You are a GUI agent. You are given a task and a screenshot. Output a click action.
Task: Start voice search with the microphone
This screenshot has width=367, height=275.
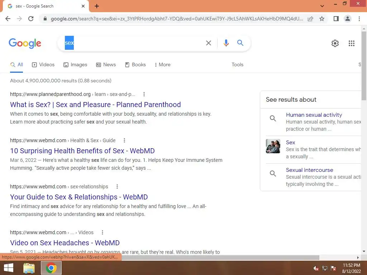(x=226, y=43)
